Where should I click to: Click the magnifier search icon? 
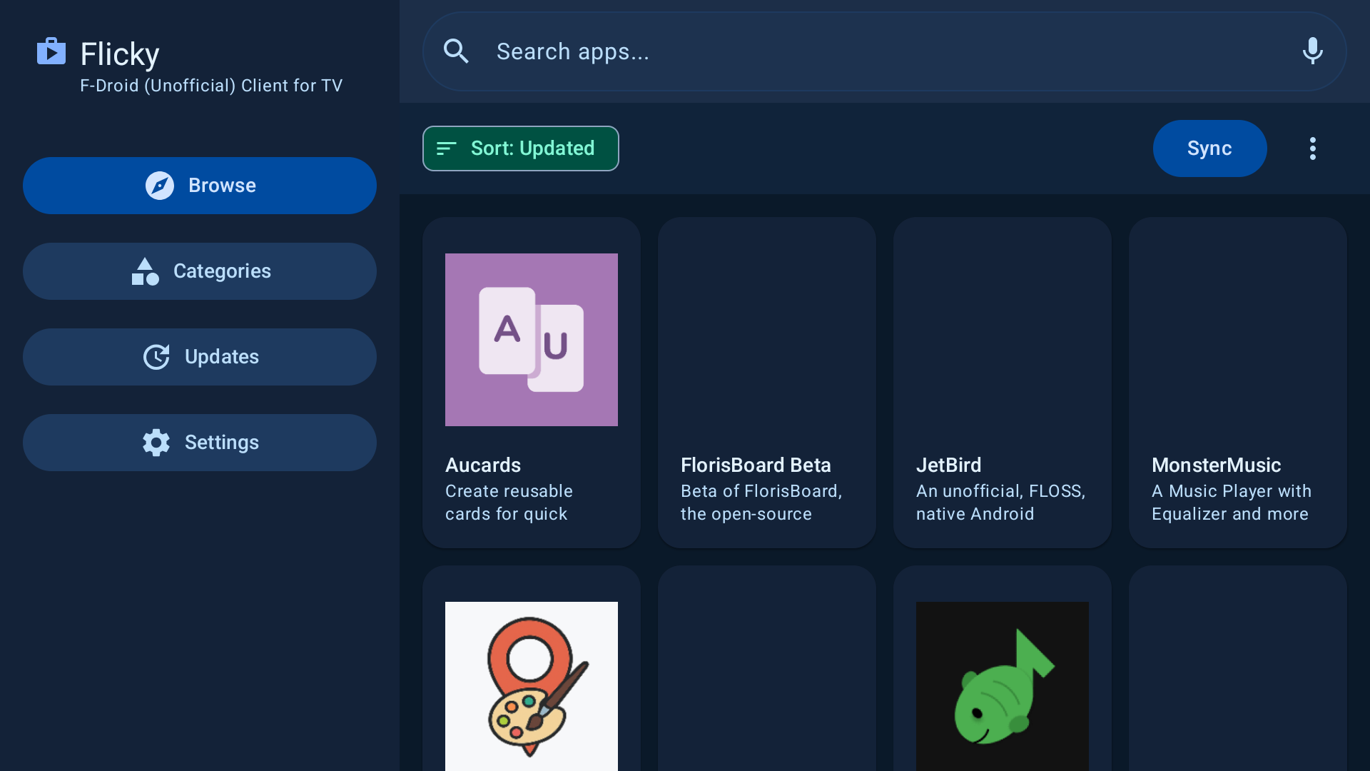click(x=456, y=51)
